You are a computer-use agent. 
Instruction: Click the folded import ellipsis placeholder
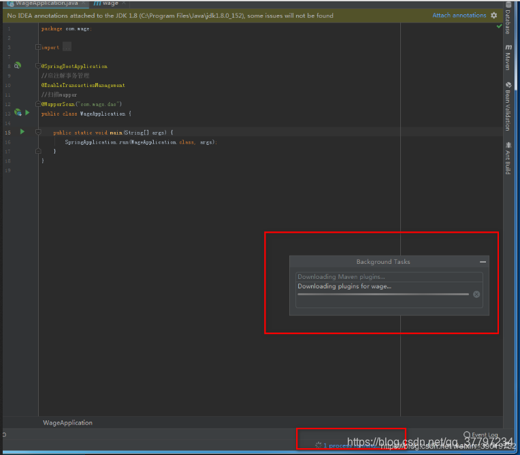67,47
